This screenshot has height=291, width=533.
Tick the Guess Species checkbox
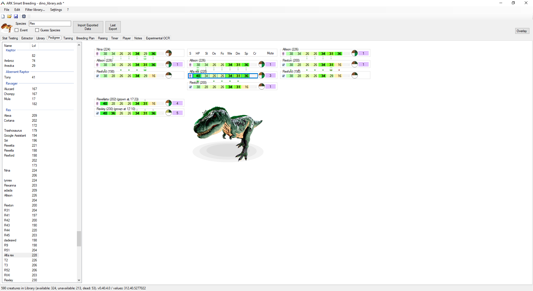click(37, 30)
